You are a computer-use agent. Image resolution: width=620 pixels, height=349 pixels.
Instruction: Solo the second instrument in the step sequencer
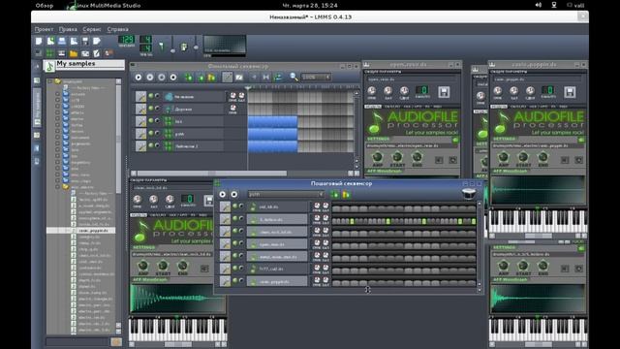(241, 218)
